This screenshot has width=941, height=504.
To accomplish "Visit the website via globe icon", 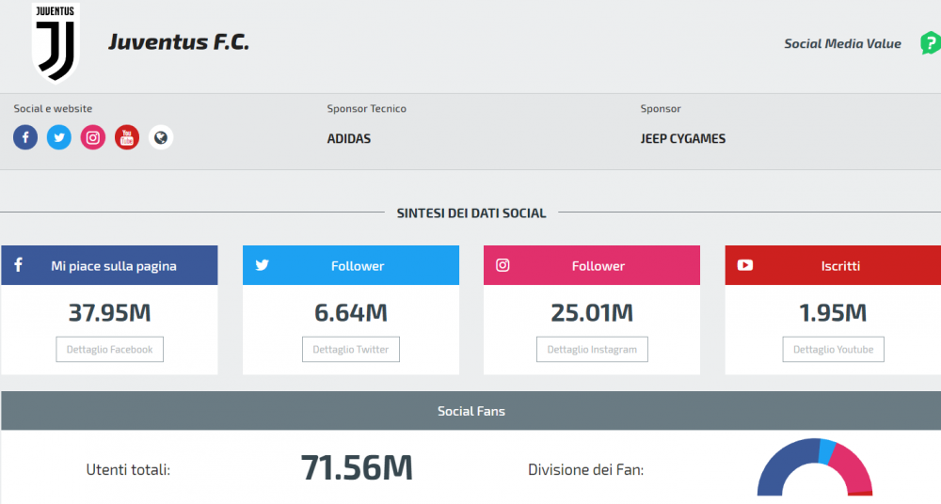I will 161,138.
